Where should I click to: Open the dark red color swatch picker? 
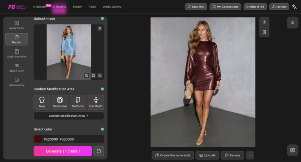(x=38, y=139)
